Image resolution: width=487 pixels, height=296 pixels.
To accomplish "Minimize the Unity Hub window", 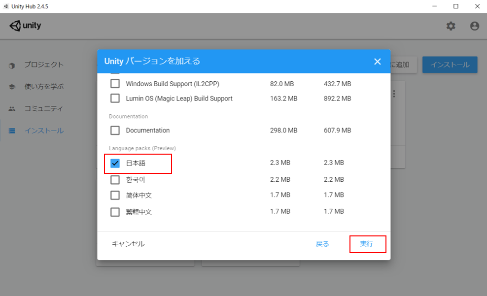I will click(435, 6).
